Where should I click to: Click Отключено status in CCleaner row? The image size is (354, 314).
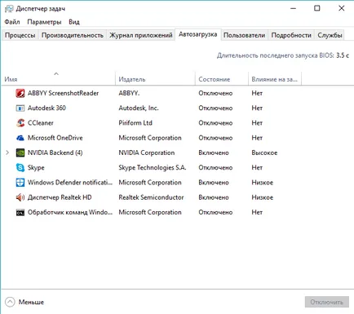tap(215, 123)
